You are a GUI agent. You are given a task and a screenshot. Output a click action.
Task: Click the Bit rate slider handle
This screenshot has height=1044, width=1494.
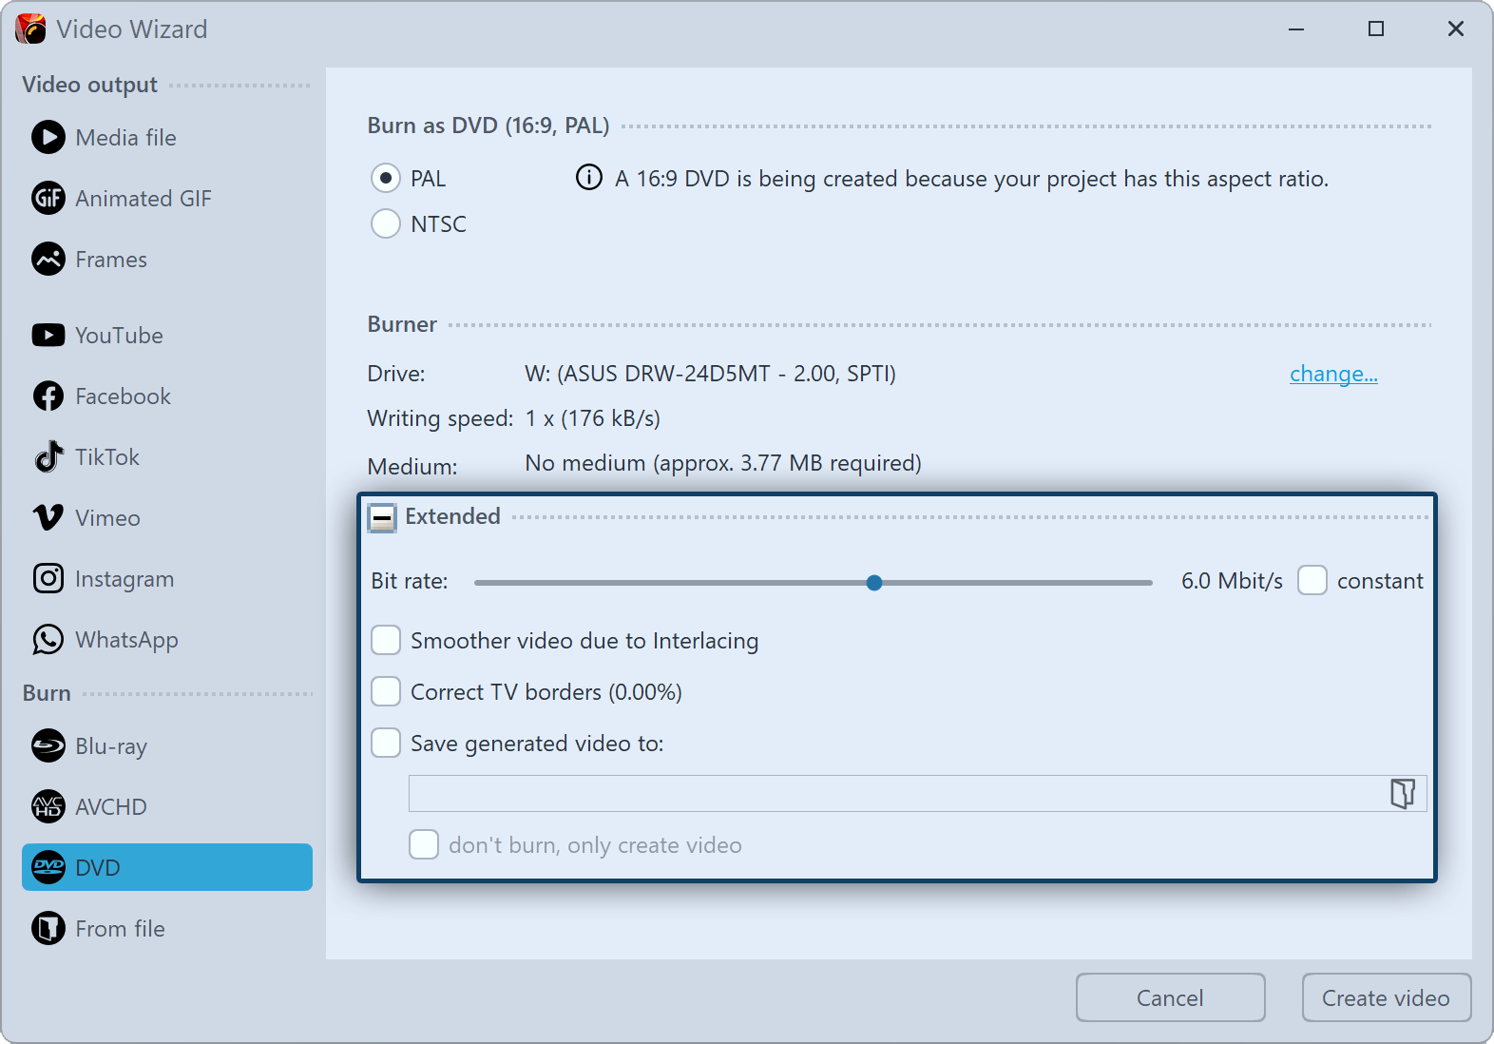pyautogui.click(x=874, y=583)
